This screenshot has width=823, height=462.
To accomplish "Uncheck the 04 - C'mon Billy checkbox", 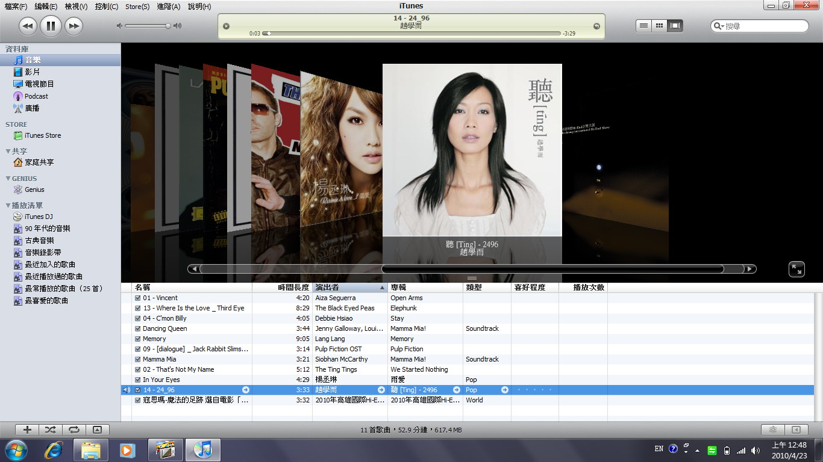I will point(138,318).
